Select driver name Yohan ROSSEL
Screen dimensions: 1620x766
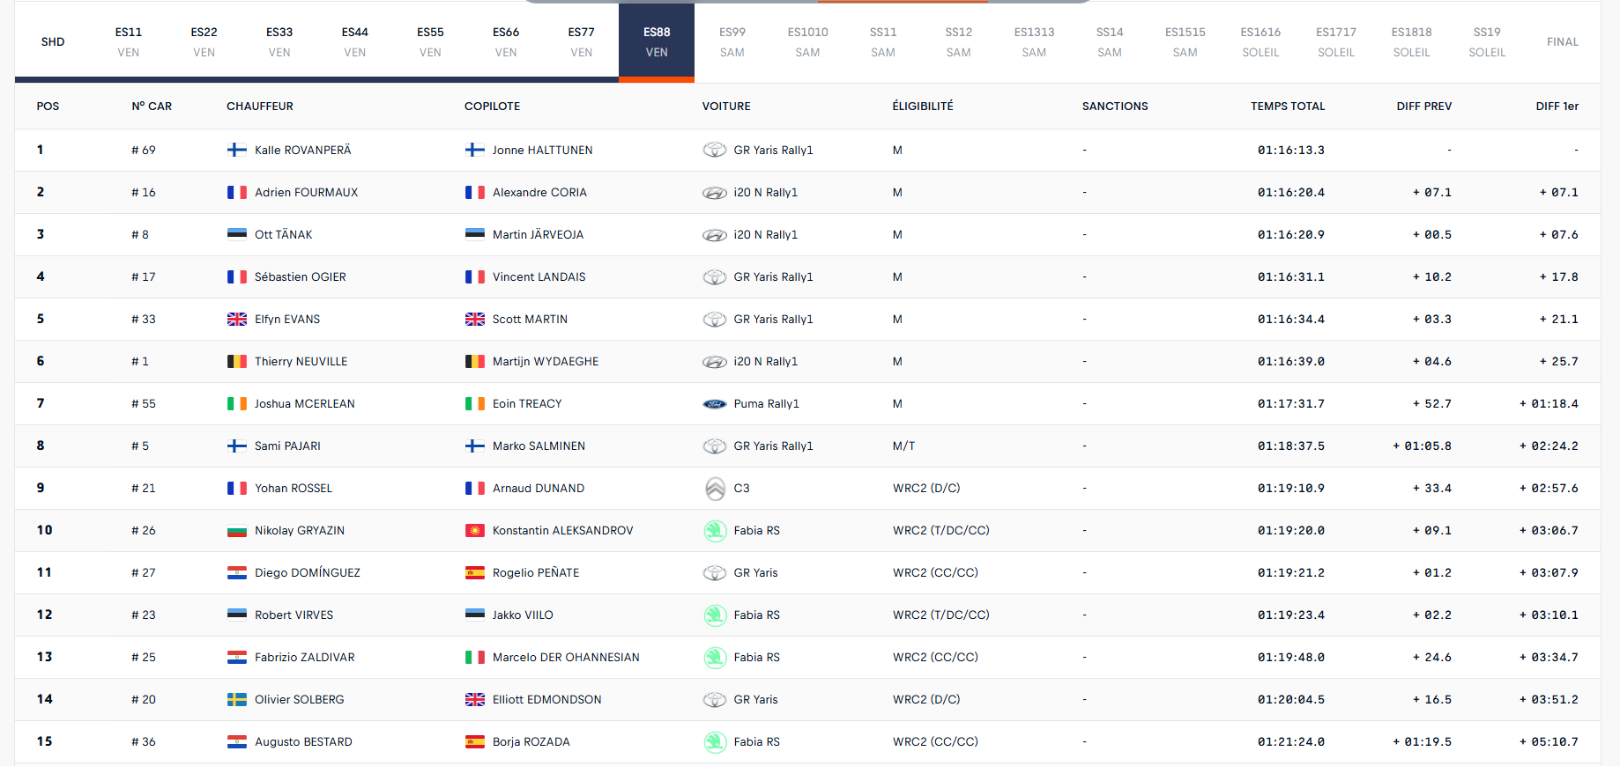click(294, 488)
